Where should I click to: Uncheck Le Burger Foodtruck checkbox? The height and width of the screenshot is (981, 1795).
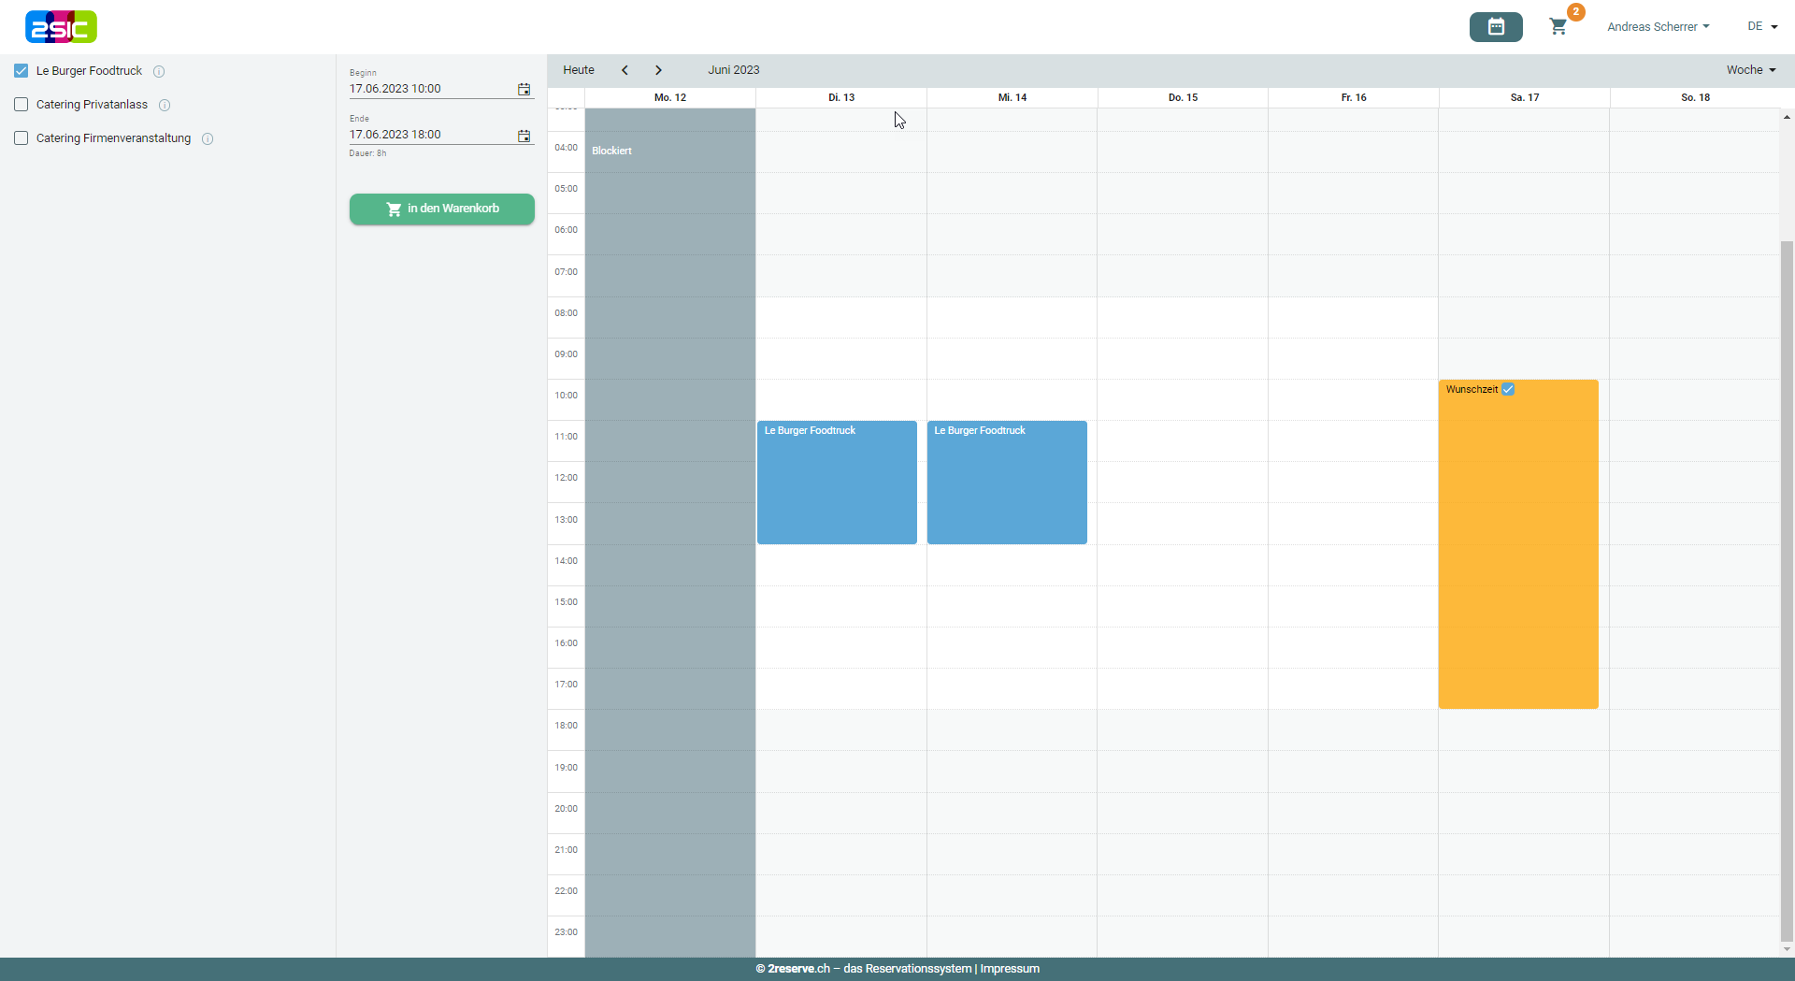tap(22, 71)
